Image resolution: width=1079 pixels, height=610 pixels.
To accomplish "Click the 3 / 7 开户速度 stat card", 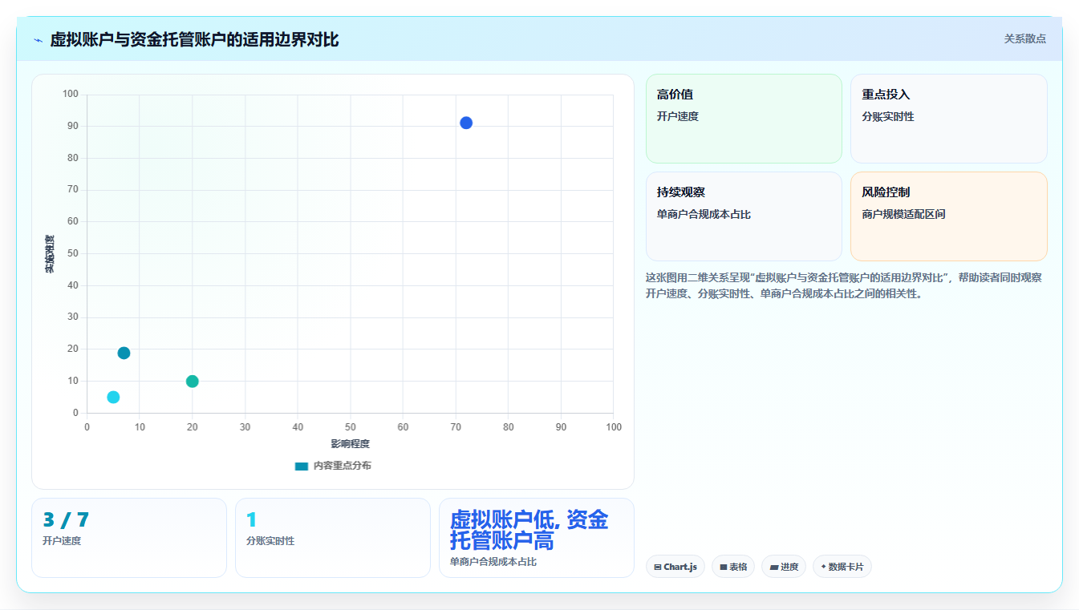I will pos(129,538).
